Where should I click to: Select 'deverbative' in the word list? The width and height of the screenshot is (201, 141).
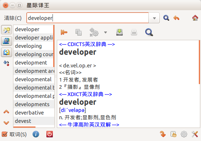(34, 113)
